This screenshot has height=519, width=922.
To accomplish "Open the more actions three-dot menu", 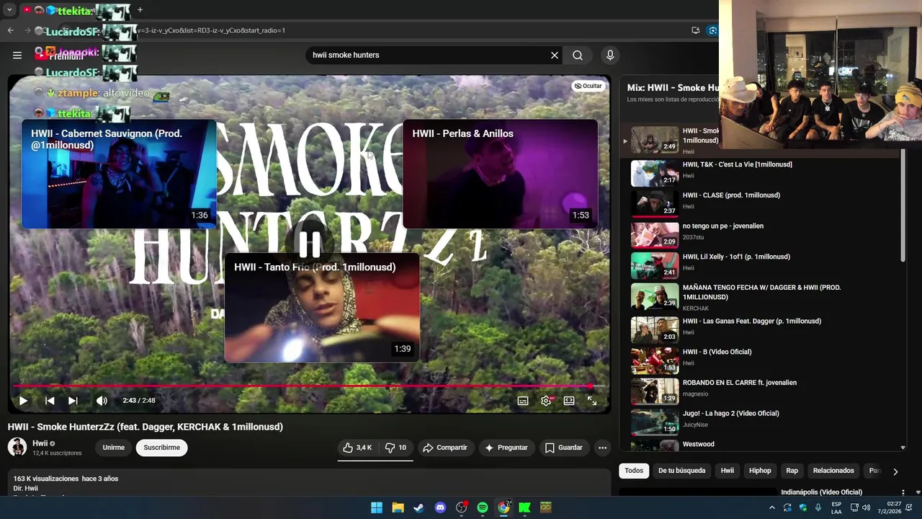I will [x=602, y=448].
